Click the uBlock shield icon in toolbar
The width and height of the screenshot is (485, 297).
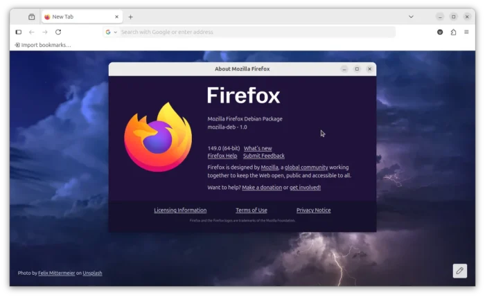pos(440,32)
